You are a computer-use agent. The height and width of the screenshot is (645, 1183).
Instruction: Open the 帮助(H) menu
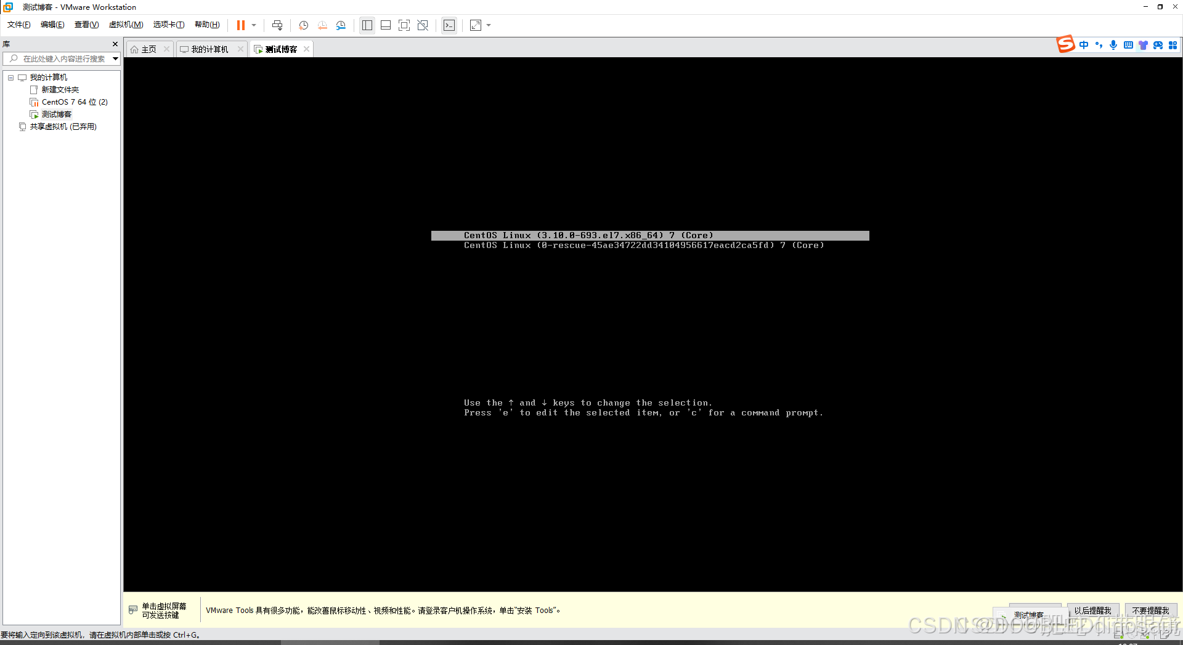point(207,25)
